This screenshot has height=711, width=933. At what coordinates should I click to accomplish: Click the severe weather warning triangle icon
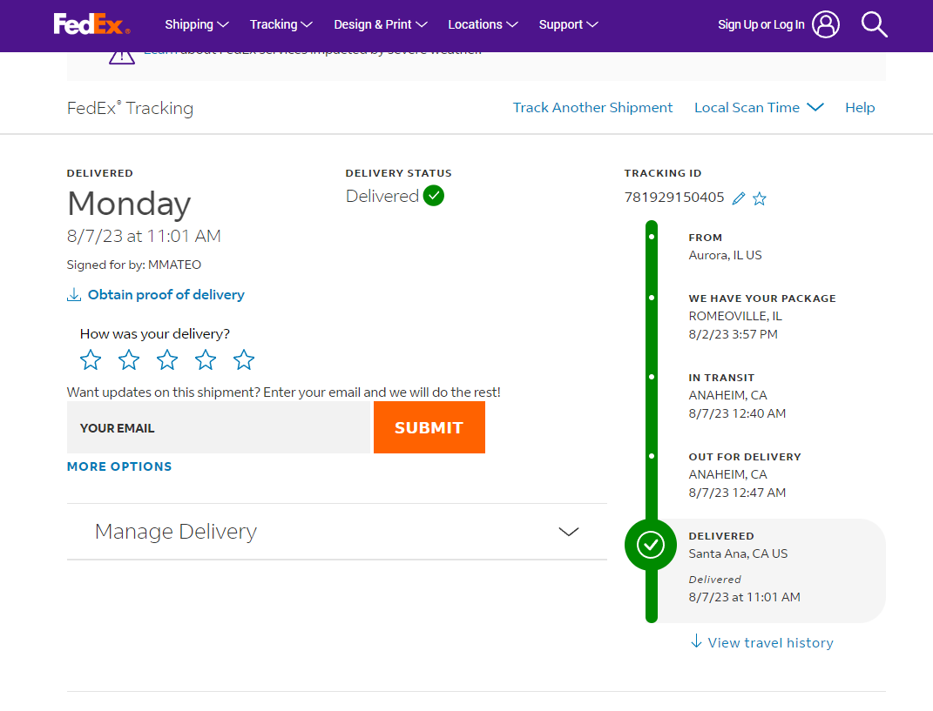click(121, 57)
